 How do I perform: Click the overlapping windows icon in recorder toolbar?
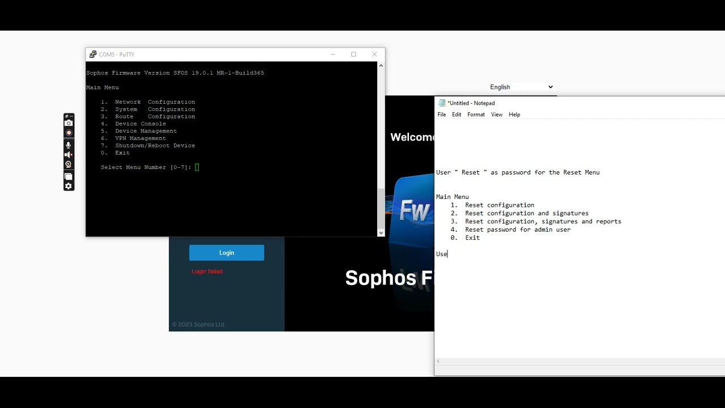pyautogui.click(x=69, y=177)
